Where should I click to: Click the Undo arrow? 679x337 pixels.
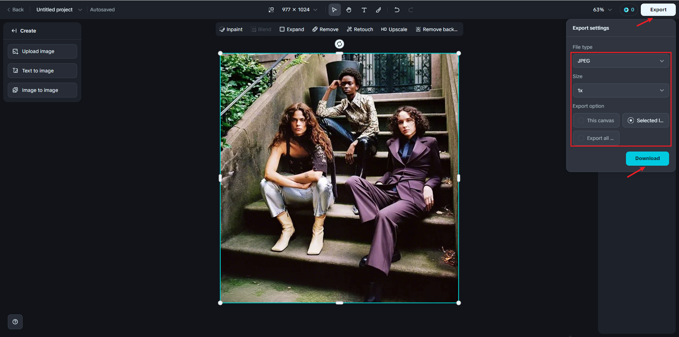click(x=397, y=10)
